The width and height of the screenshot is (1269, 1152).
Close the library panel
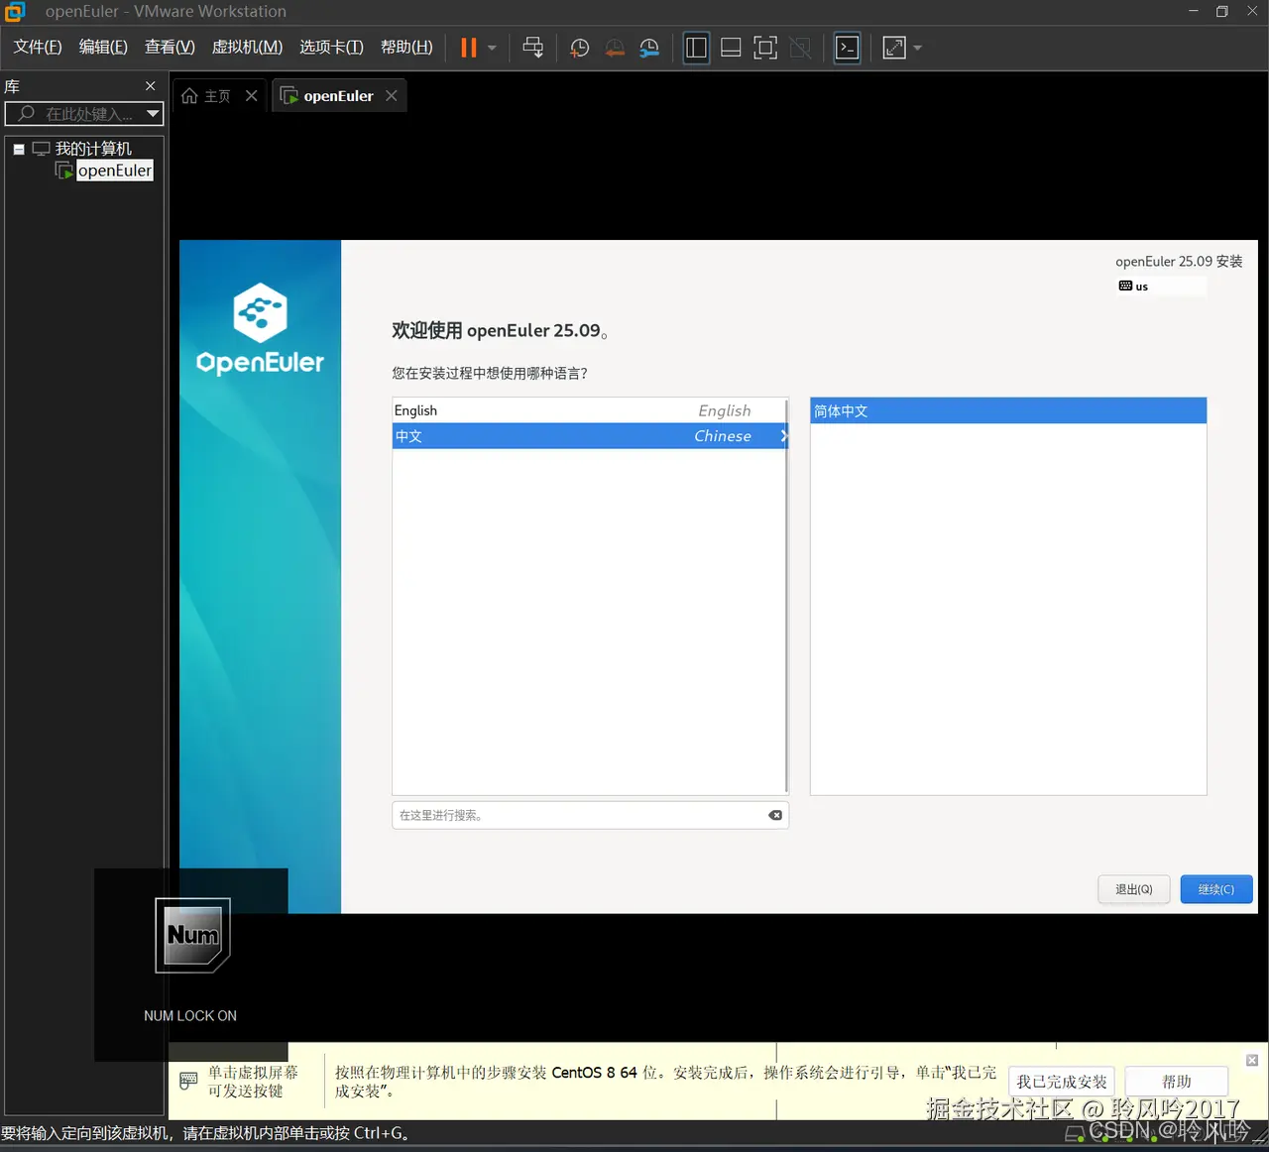151,86
